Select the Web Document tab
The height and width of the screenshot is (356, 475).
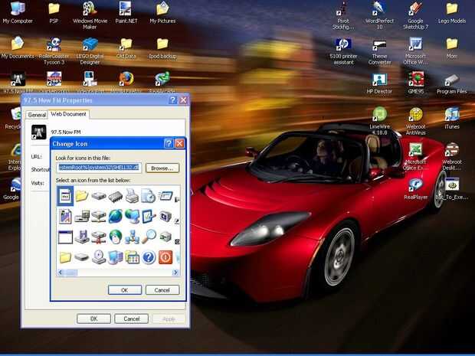(69, 114)
